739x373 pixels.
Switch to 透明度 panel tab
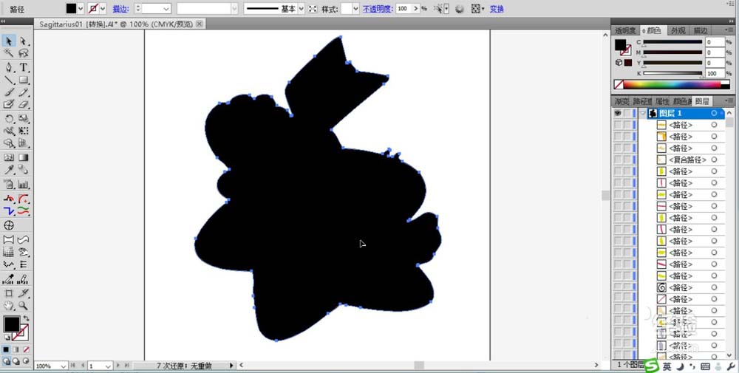click(x=625, y=30)
